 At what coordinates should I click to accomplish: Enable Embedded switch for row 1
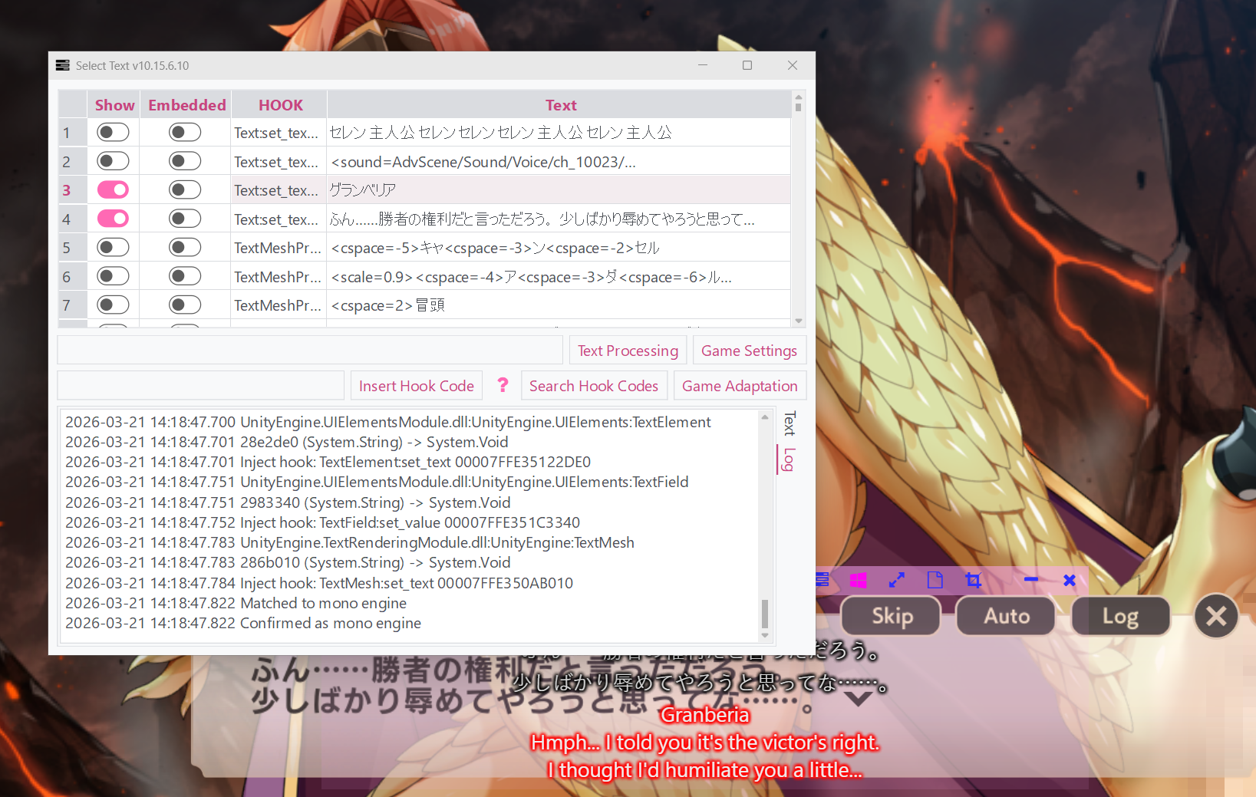[x=185, y=133]
